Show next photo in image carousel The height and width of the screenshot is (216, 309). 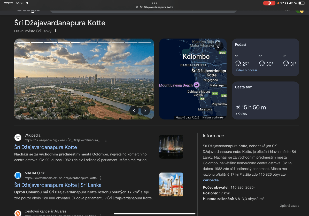(x=145, y=111)
